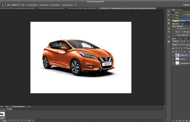Add an Invert adjustment

click(178, 35)
